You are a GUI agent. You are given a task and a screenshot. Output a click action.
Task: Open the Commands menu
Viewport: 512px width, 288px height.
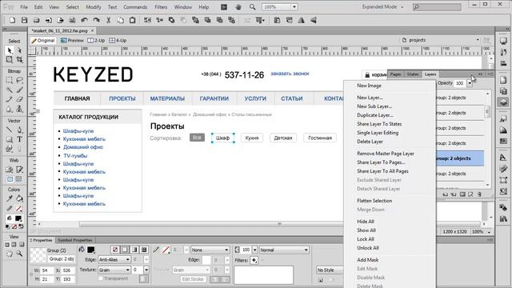tap(135, 7)
